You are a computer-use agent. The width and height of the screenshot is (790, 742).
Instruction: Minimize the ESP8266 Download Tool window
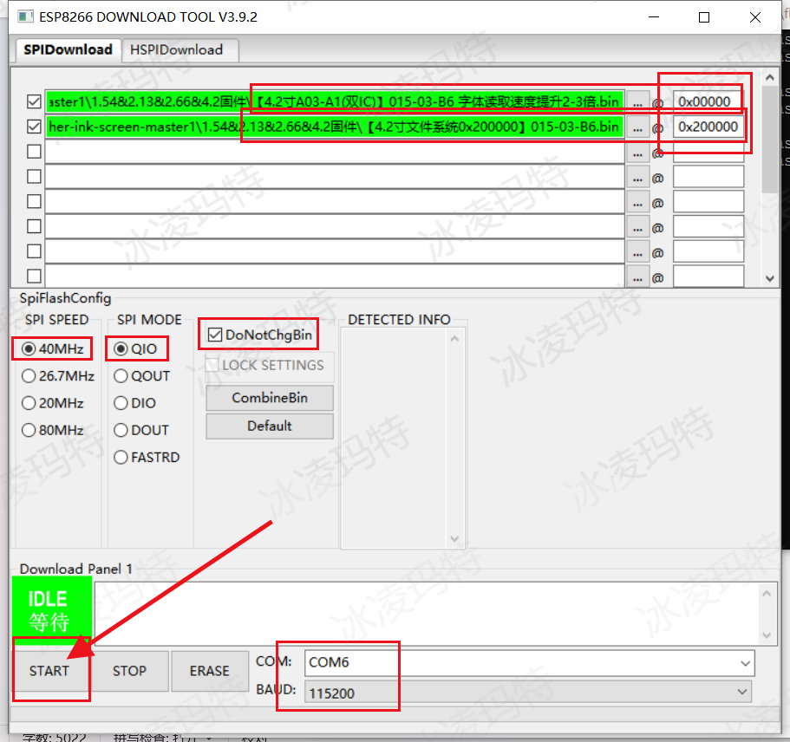coord(654,17)
